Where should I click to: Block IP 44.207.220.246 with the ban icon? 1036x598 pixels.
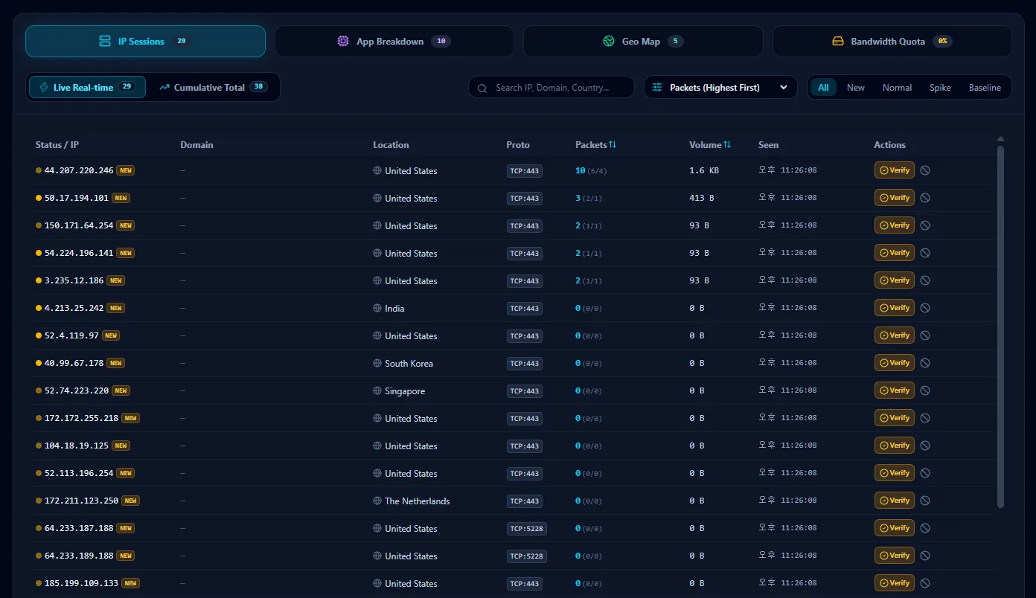pyautogui.click(x=925, y=170)
